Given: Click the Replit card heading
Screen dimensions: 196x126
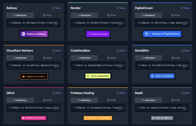Looking at the screenshot, I should [139, 93].
